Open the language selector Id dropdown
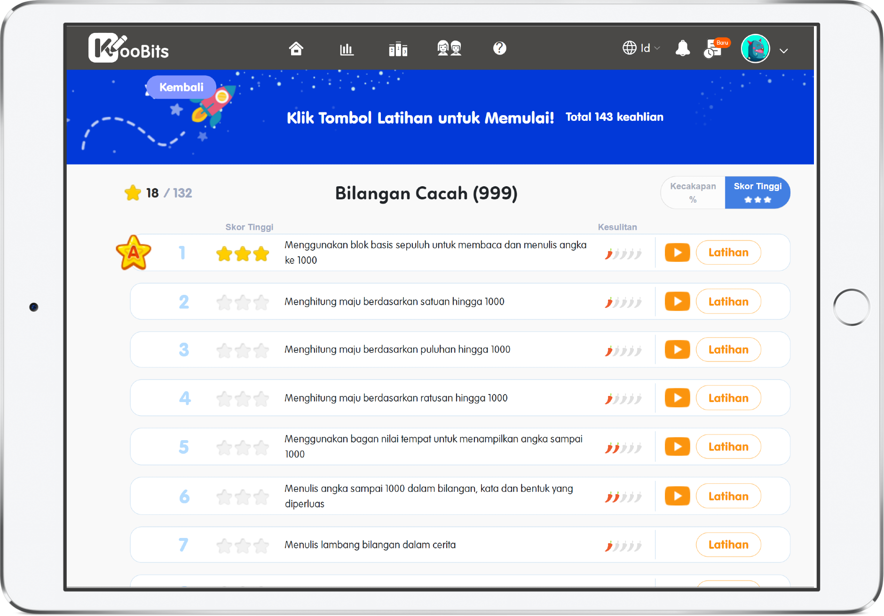The width and height of the screenshot is (884, 616). point(641,48)
